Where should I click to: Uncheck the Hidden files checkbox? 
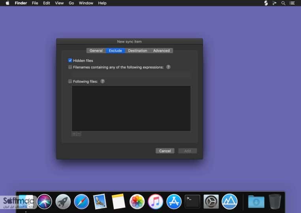pyautogui.click(x=70, y=60)
